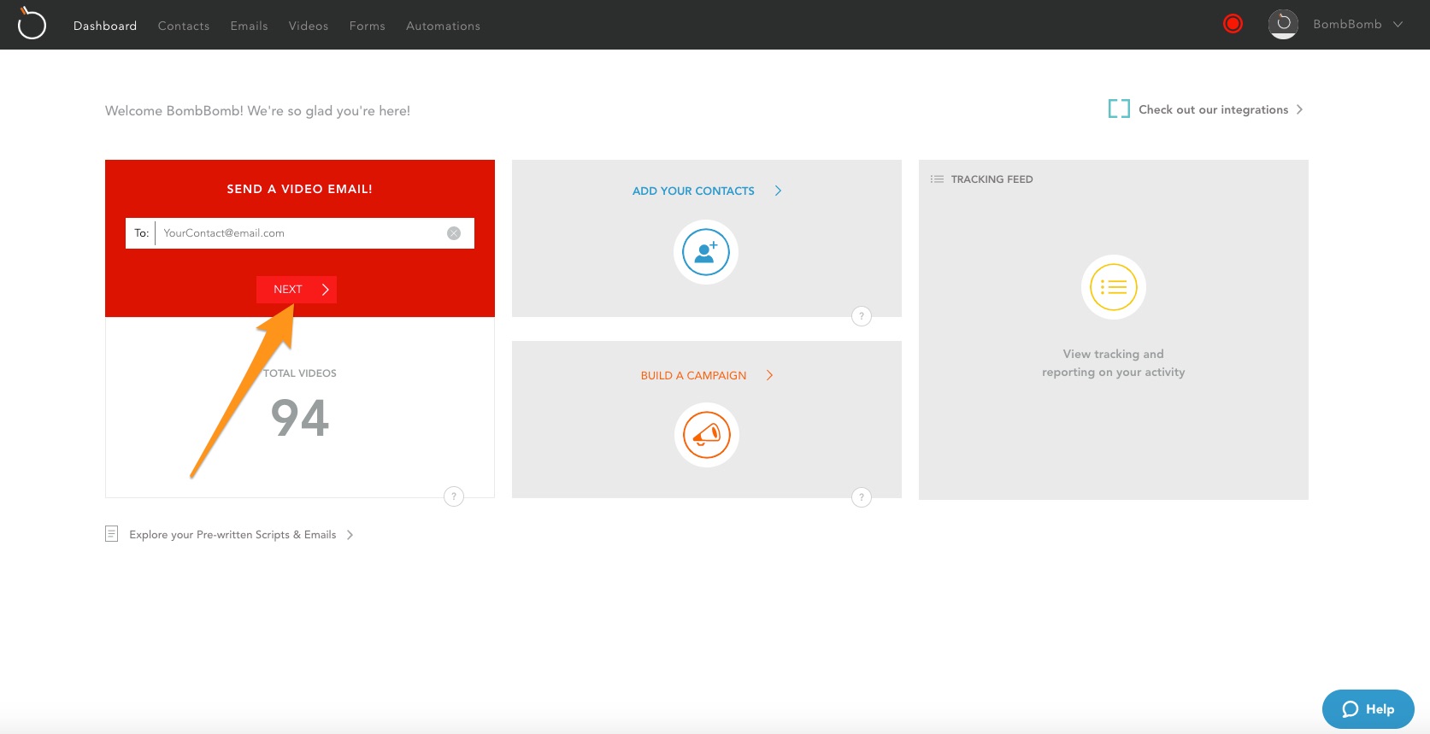Viewport: 1430px width, 734px height.
Task: Open help tip for Total Videos card
Action: (454, 496)
